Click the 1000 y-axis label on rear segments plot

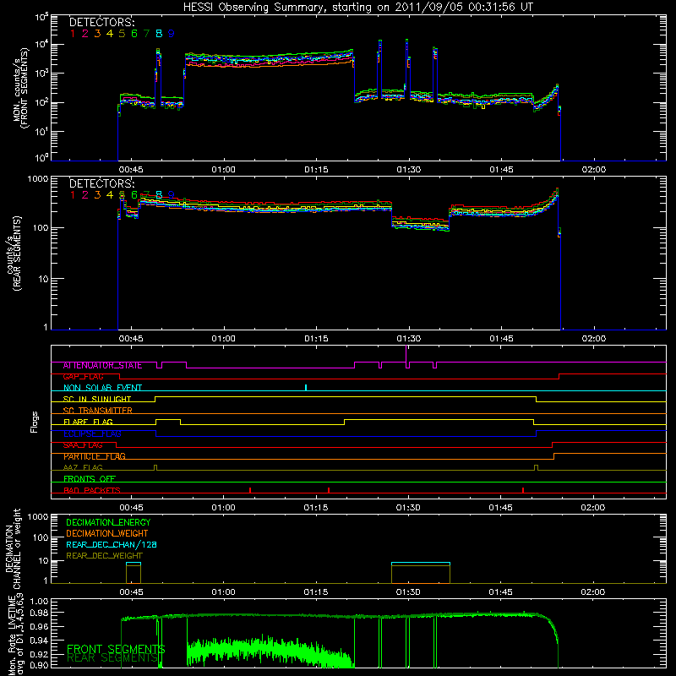[x=38, y=178]
